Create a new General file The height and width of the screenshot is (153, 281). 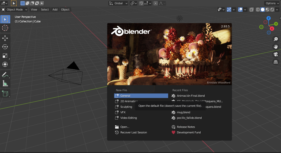141,96
